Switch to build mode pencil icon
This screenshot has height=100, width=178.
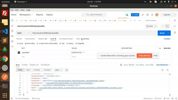click(x=163, y=26)
